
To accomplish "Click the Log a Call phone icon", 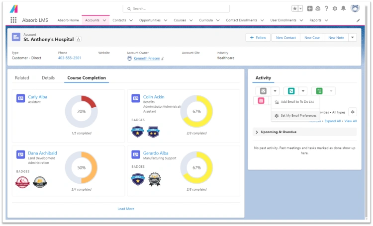I will [291, 91].
